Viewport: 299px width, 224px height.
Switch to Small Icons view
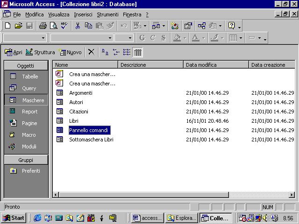pyautogui.click(x=116, y=52)
